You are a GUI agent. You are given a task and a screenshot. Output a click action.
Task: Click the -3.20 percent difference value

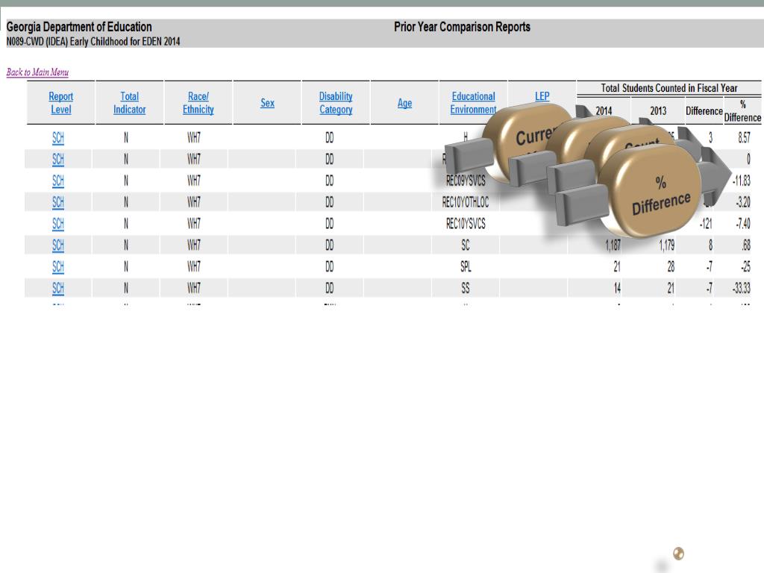742,202
